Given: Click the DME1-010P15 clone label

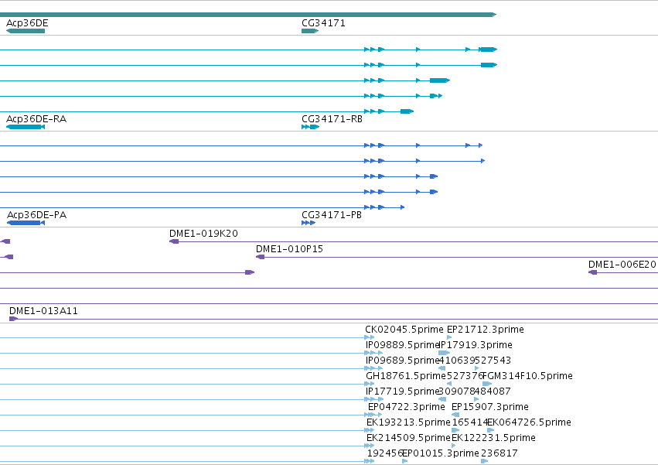Looking at the screenshot, I should pyautogui.click(x=289, y=249).
